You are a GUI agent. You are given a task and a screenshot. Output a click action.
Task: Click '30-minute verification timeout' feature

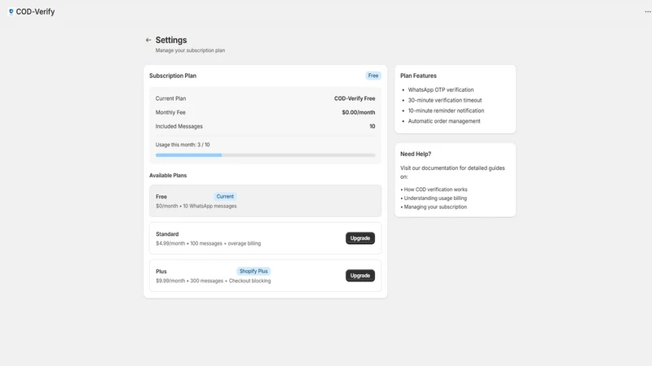[x=445, y=100]
